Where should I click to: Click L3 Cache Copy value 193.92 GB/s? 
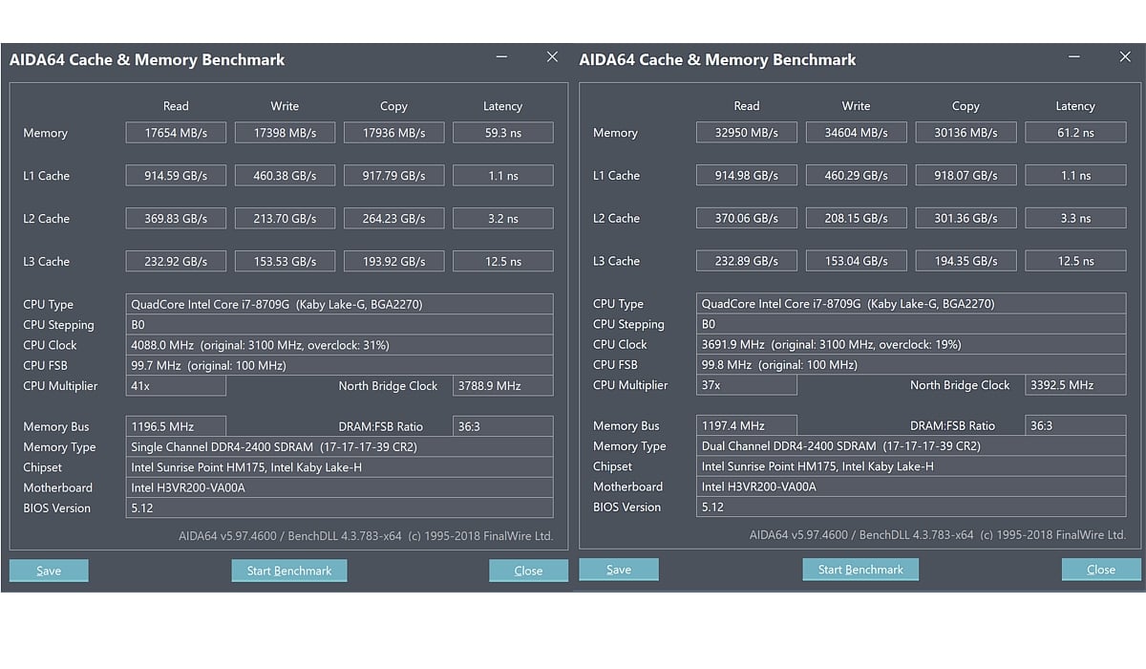[393, 261]
